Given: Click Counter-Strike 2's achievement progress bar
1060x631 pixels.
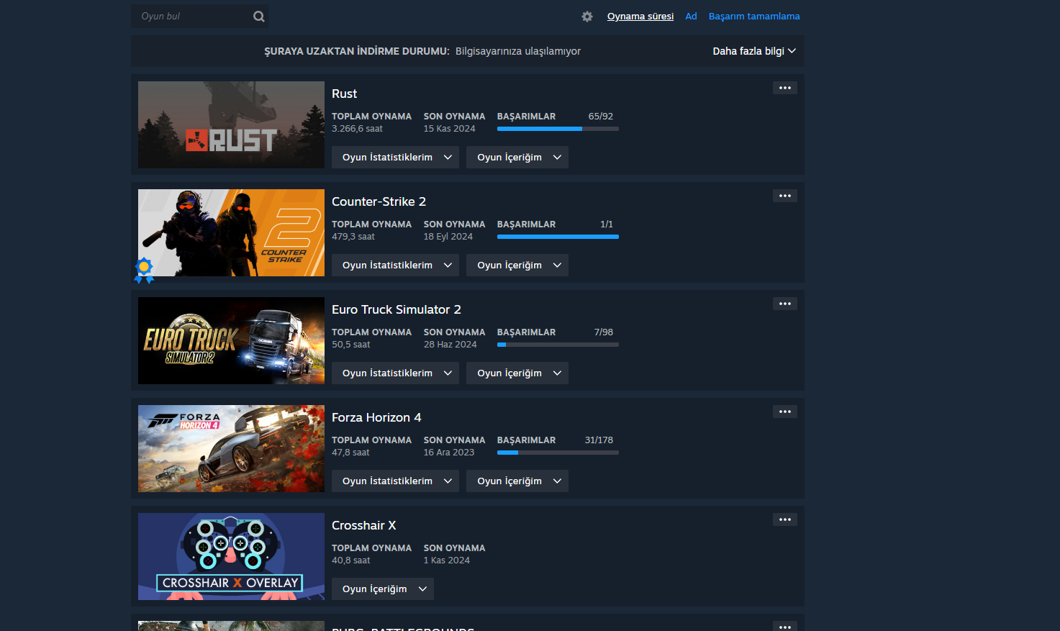Looking at the screenshot, I should coord(558,237).
